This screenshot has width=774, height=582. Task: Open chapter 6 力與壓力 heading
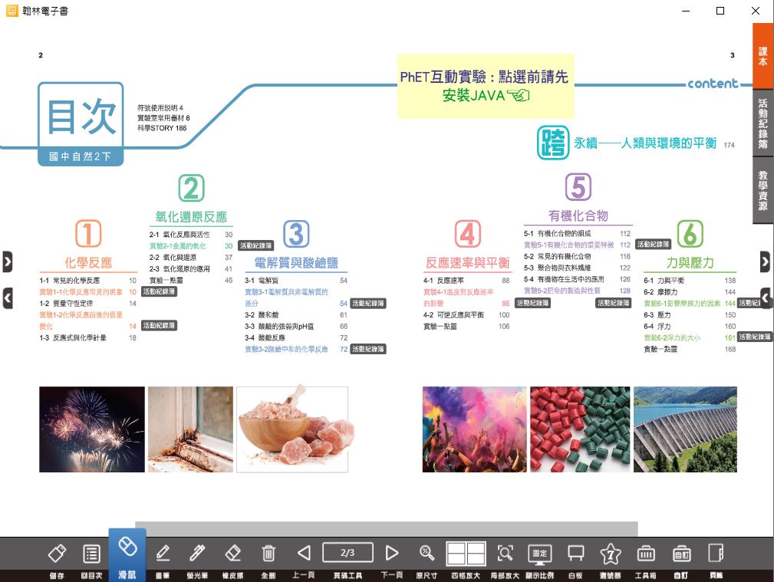point(690,262)
